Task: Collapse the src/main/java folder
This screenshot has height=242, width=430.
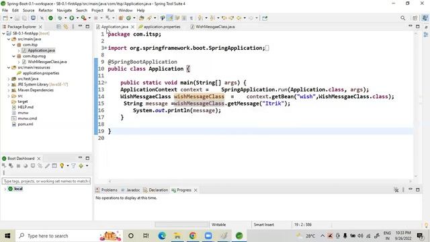Action: (x=9, y=39)
